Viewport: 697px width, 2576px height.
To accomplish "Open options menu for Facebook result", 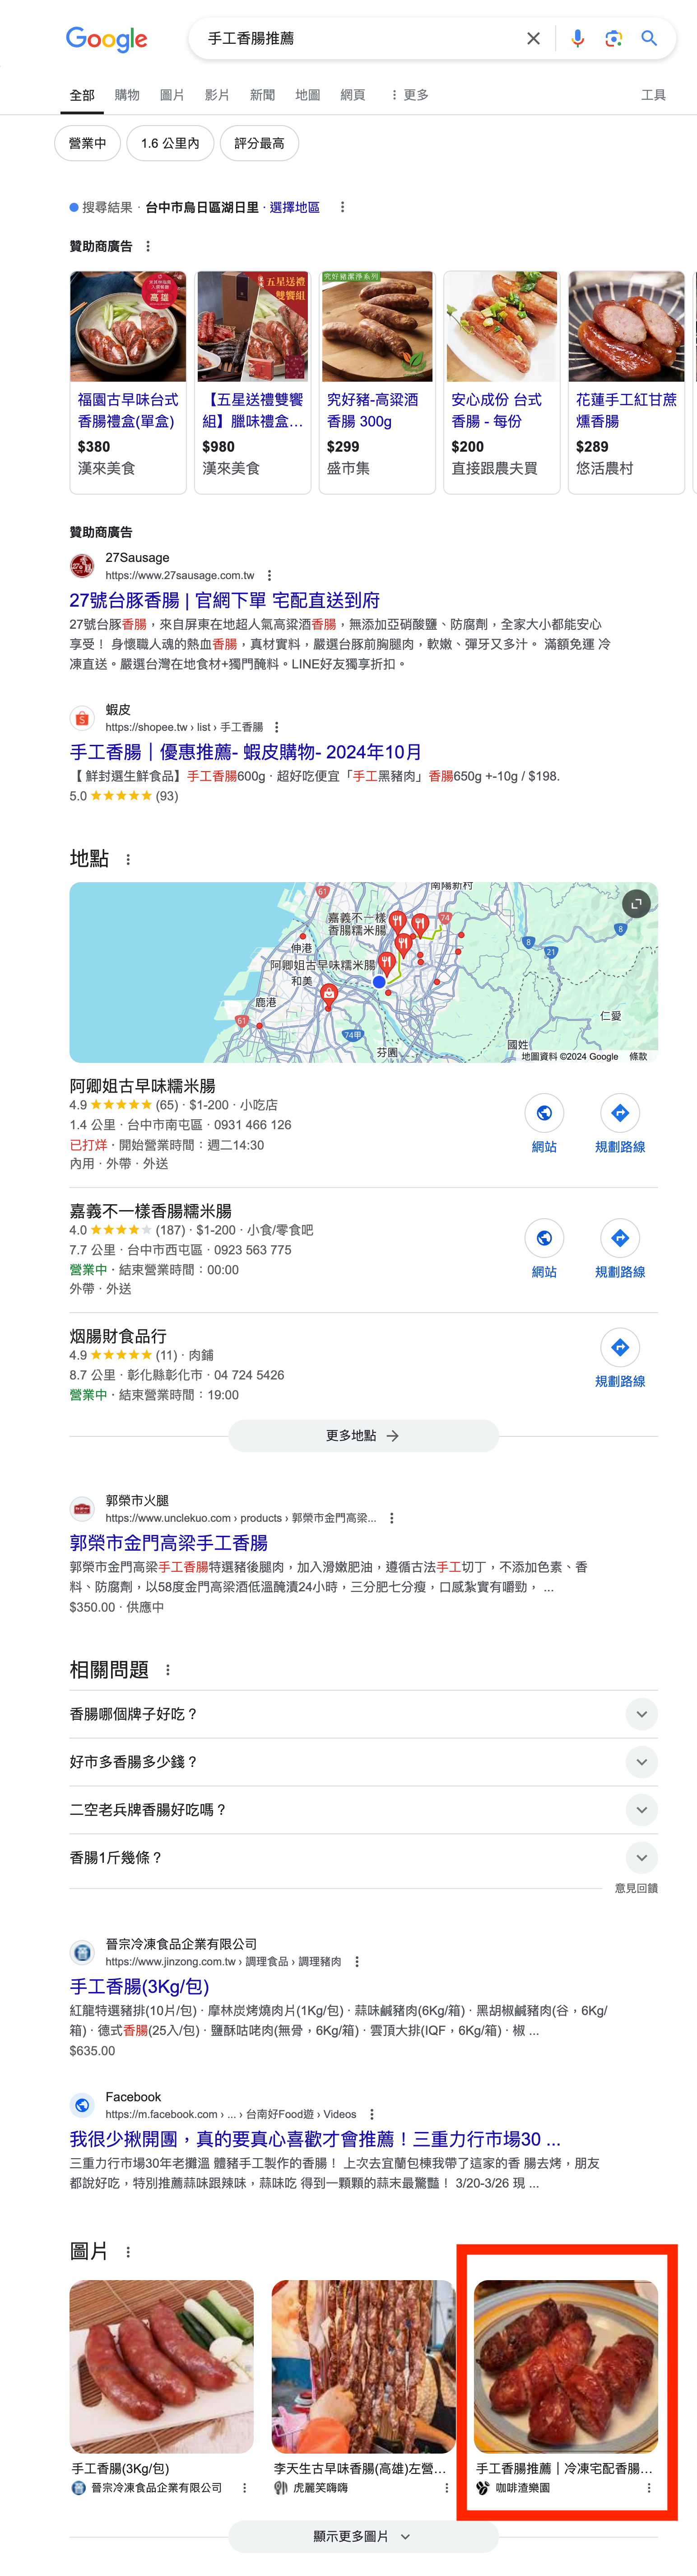I will click(x=372, y=2114).
